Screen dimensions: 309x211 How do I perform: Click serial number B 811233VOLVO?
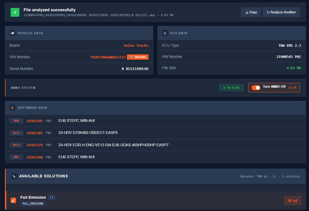135,69
